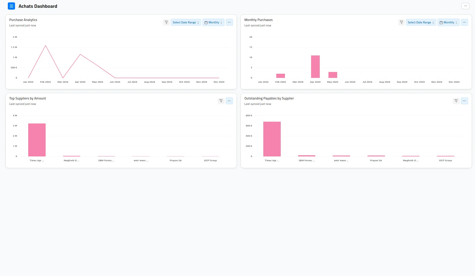Click filter icon in Top Suppliers card
This screenshot has height=276, width=475.
click(x=221, y=101)
